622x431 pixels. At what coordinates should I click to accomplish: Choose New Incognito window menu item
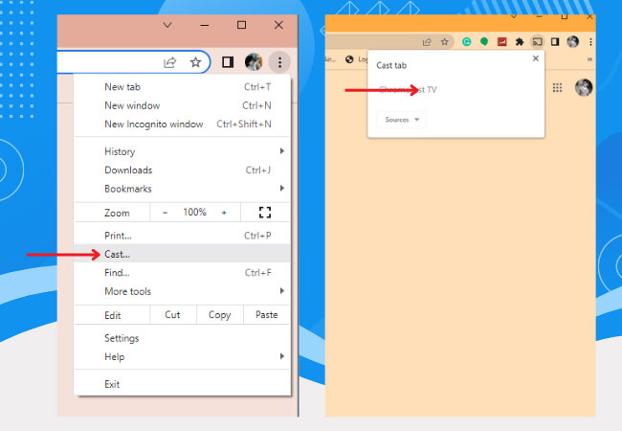(153, 124)
